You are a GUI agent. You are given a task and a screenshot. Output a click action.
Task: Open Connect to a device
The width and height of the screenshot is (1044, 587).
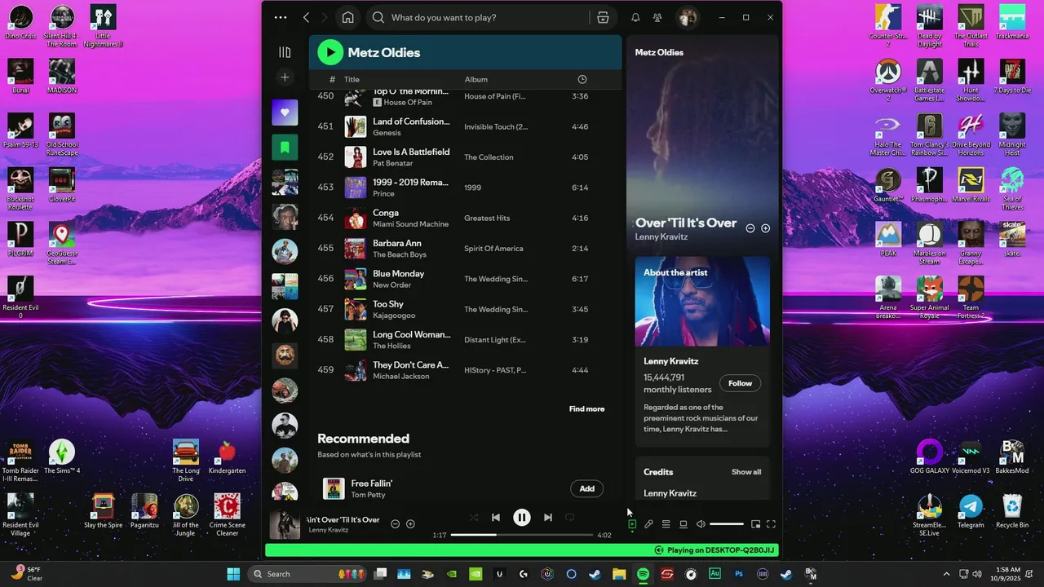tap(683, 524)
